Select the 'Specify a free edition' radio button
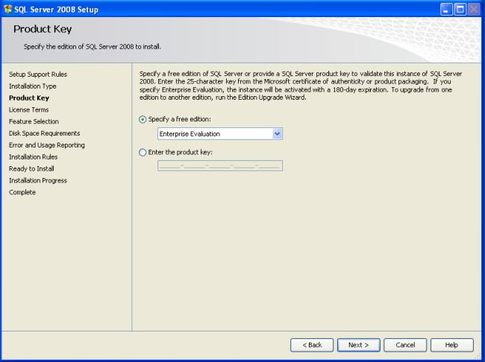The height and width of the screenshot is (362, 485). pyautogui.click(x=143, y=119)
